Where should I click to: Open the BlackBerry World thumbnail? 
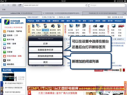coord(8,77)
